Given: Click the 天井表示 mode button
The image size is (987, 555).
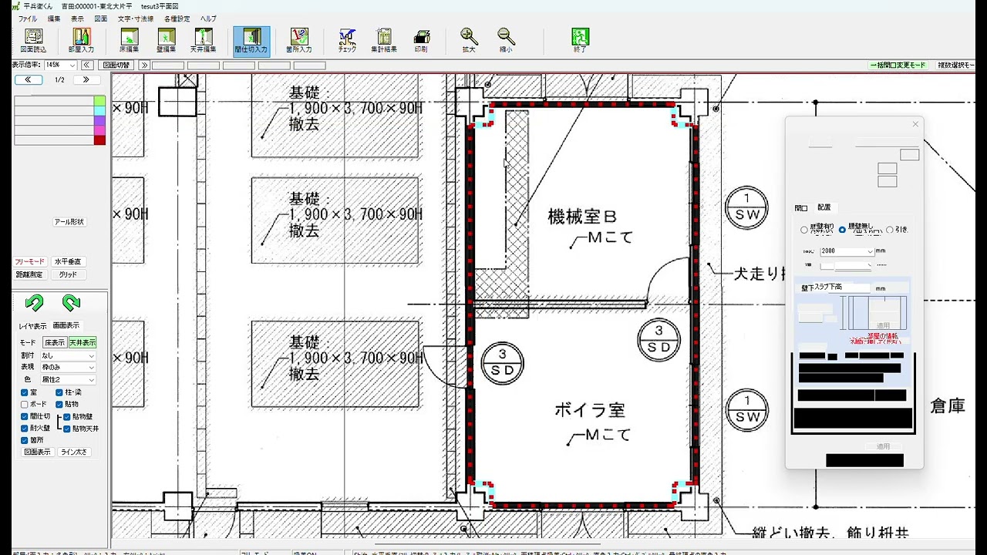Looking at the screenshot, I should [x=83, y=343].
